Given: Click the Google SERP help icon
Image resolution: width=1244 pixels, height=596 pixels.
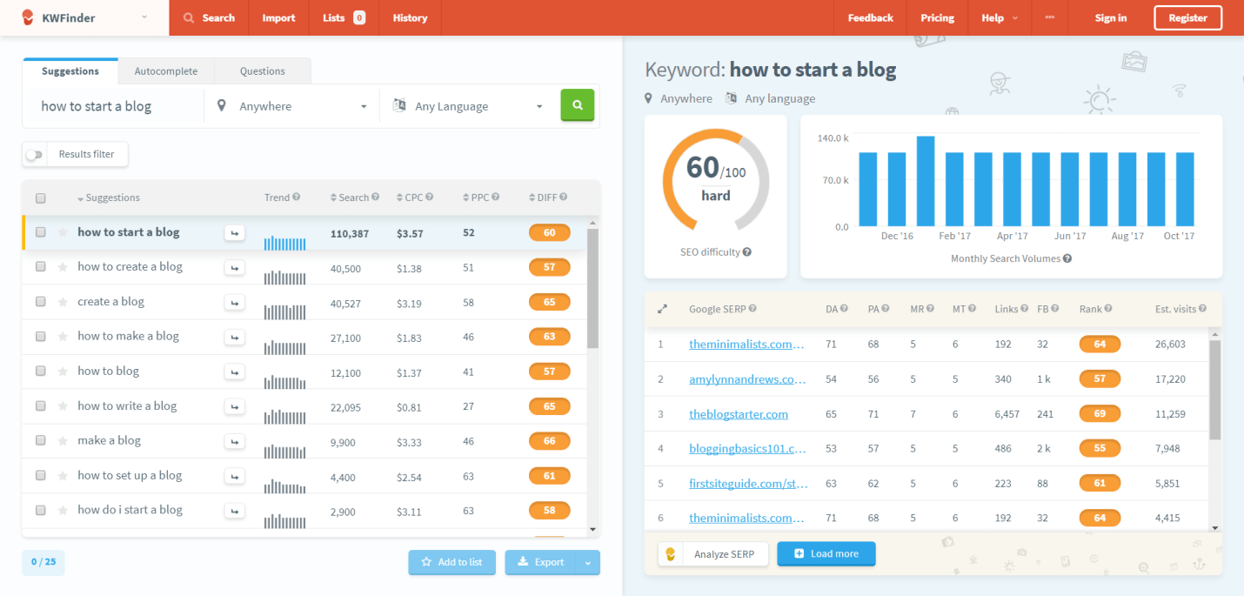Looking at the screenshot, I should pos(752,308).
